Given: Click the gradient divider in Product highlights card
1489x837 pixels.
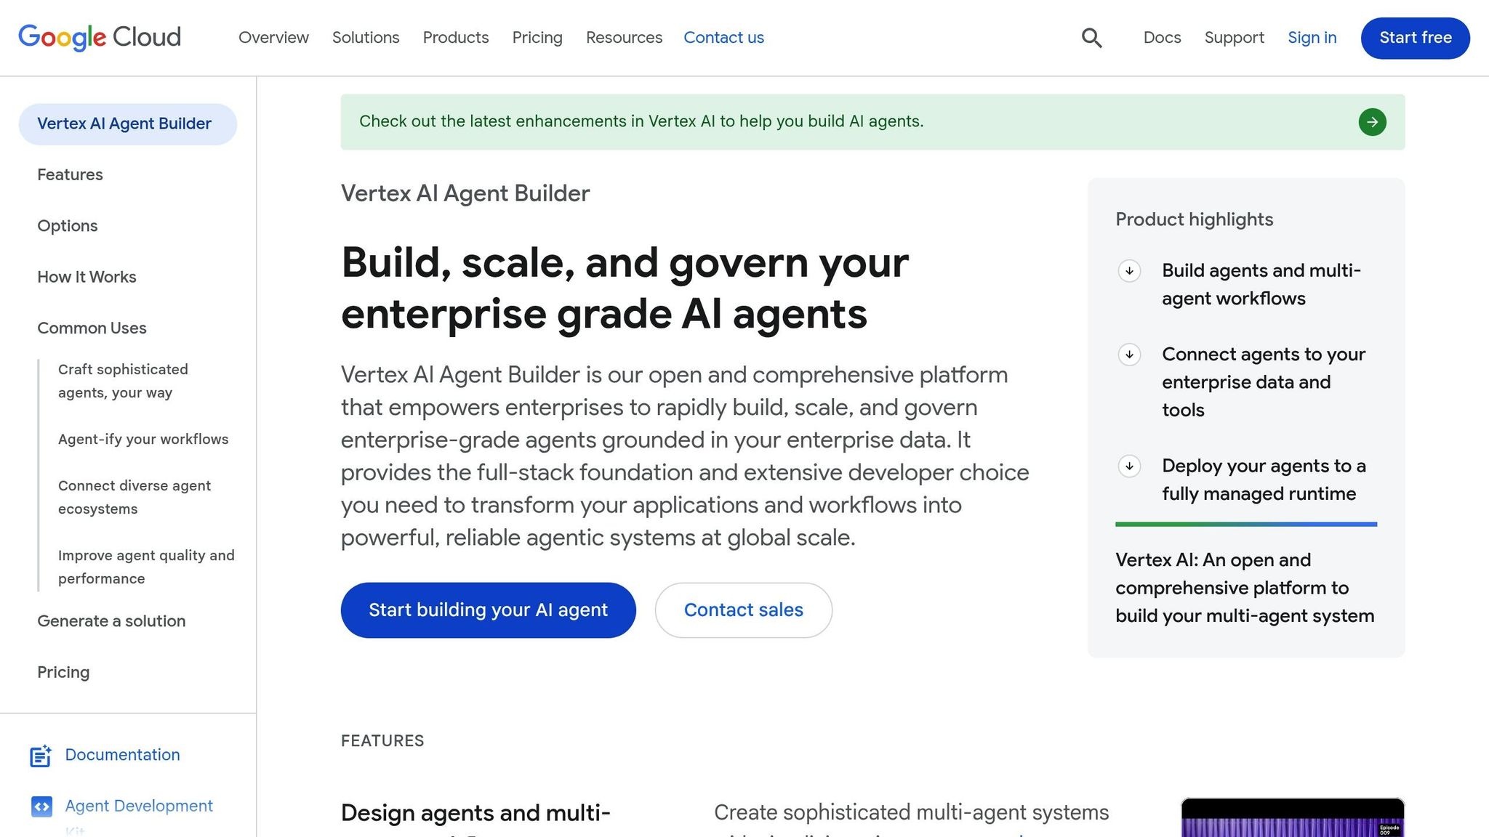Looking at the screenshot, I should [x=1245, y=524].
